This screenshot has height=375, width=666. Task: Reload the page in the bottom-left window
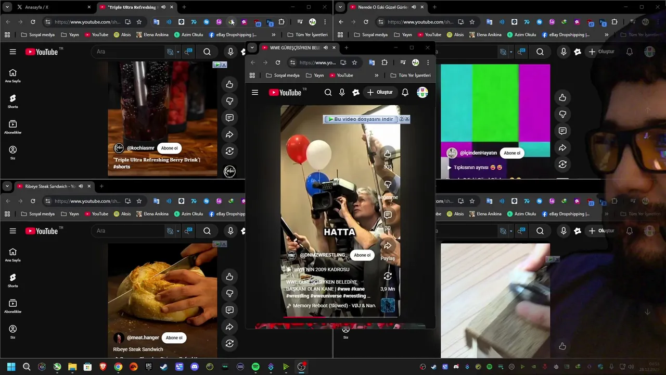[x=33, y=201]
